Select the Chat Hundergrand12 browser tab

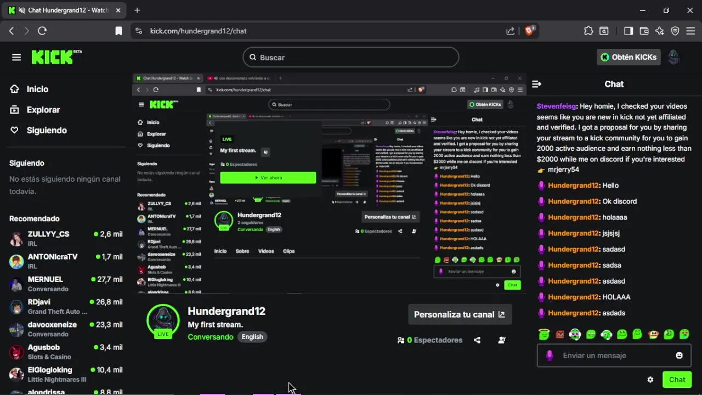click(65, 10)
